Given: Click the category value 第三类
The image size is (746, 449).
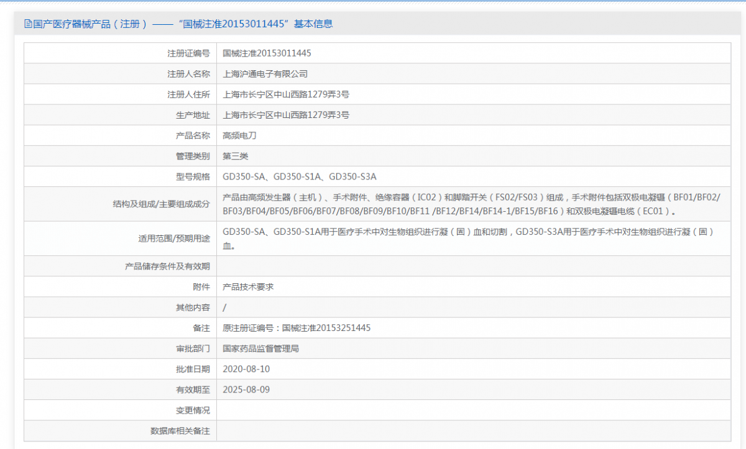Looking at the screenshot, I should pyautogui.click(x=236, y=156).
